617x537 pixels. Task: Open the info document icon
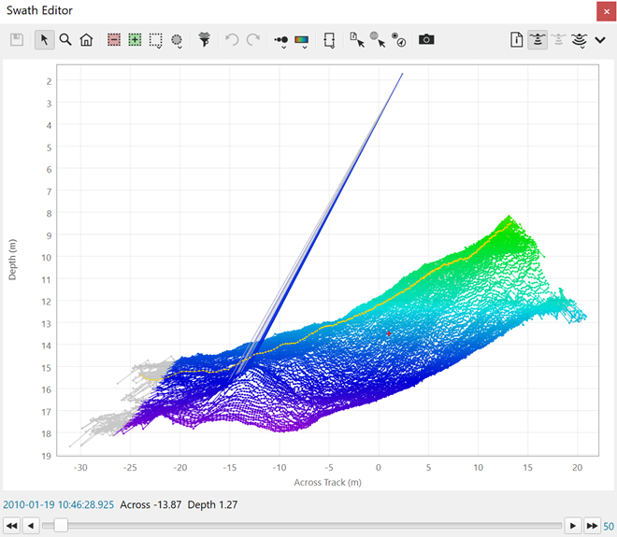(516, 40)
